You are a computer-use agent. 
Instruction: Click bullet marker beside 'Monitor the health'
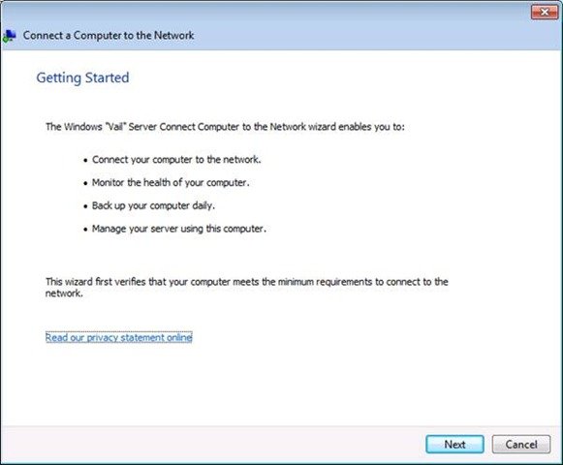(x=85, y=183)
